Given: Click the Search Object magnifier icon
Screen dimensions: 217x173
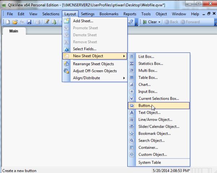Looking at the screenshot, I should [132, 141].
